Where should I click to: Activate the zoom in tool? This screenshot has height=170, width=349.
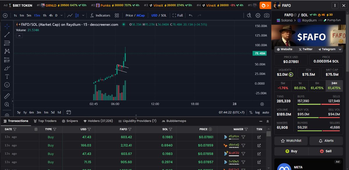(7, 104)
